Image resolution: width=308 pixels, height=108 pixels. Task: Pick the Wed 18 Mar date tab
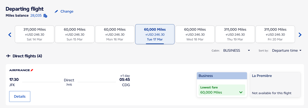(195, 34)
